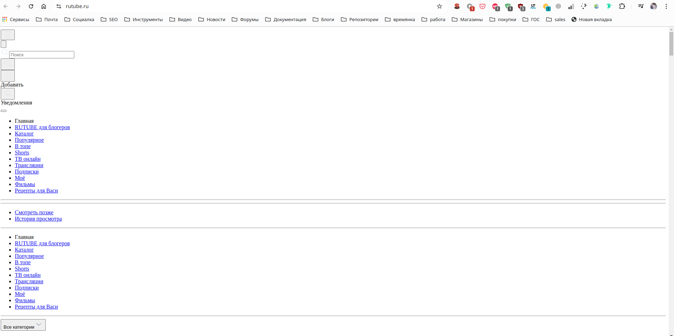This screenshot has width=674, height=336.
Task: Open the sales bookmarks folder
Action: (556, 19)
